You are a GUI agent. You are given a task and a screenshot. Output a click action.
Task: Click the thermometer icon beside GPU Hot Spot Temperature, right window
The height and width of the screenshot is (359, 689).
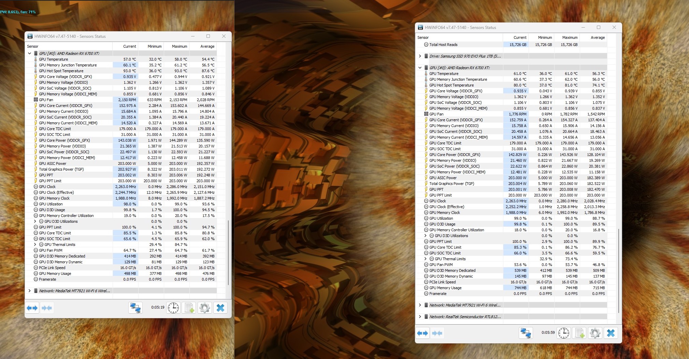click(x=426, y=85)
